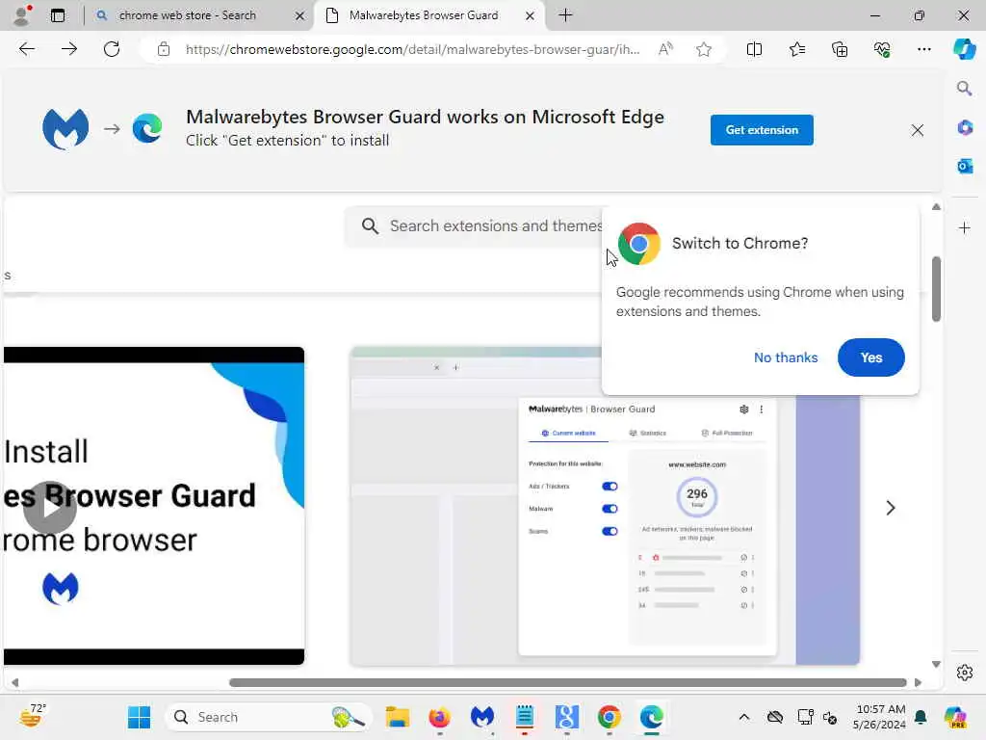The height and width of the screenshot is (740, 986).
Task: Click scroll up arrow of page
Action: (x=936, y=206)
